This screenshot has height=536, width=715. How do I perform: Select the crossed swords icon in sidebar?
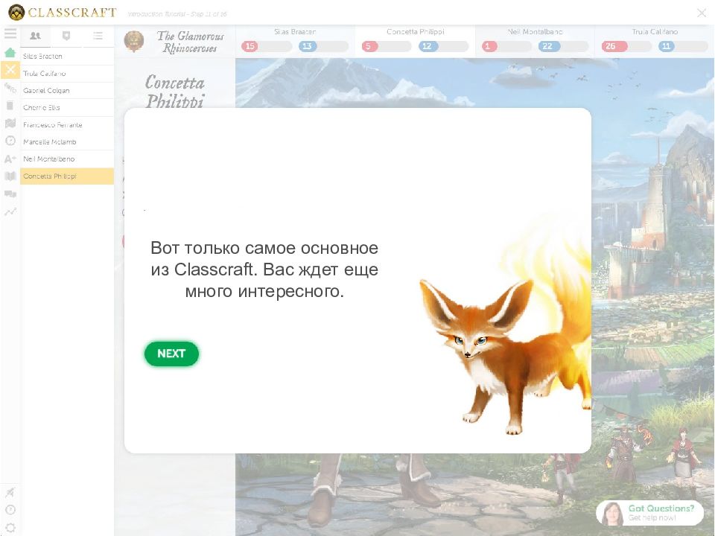point(10,70)
